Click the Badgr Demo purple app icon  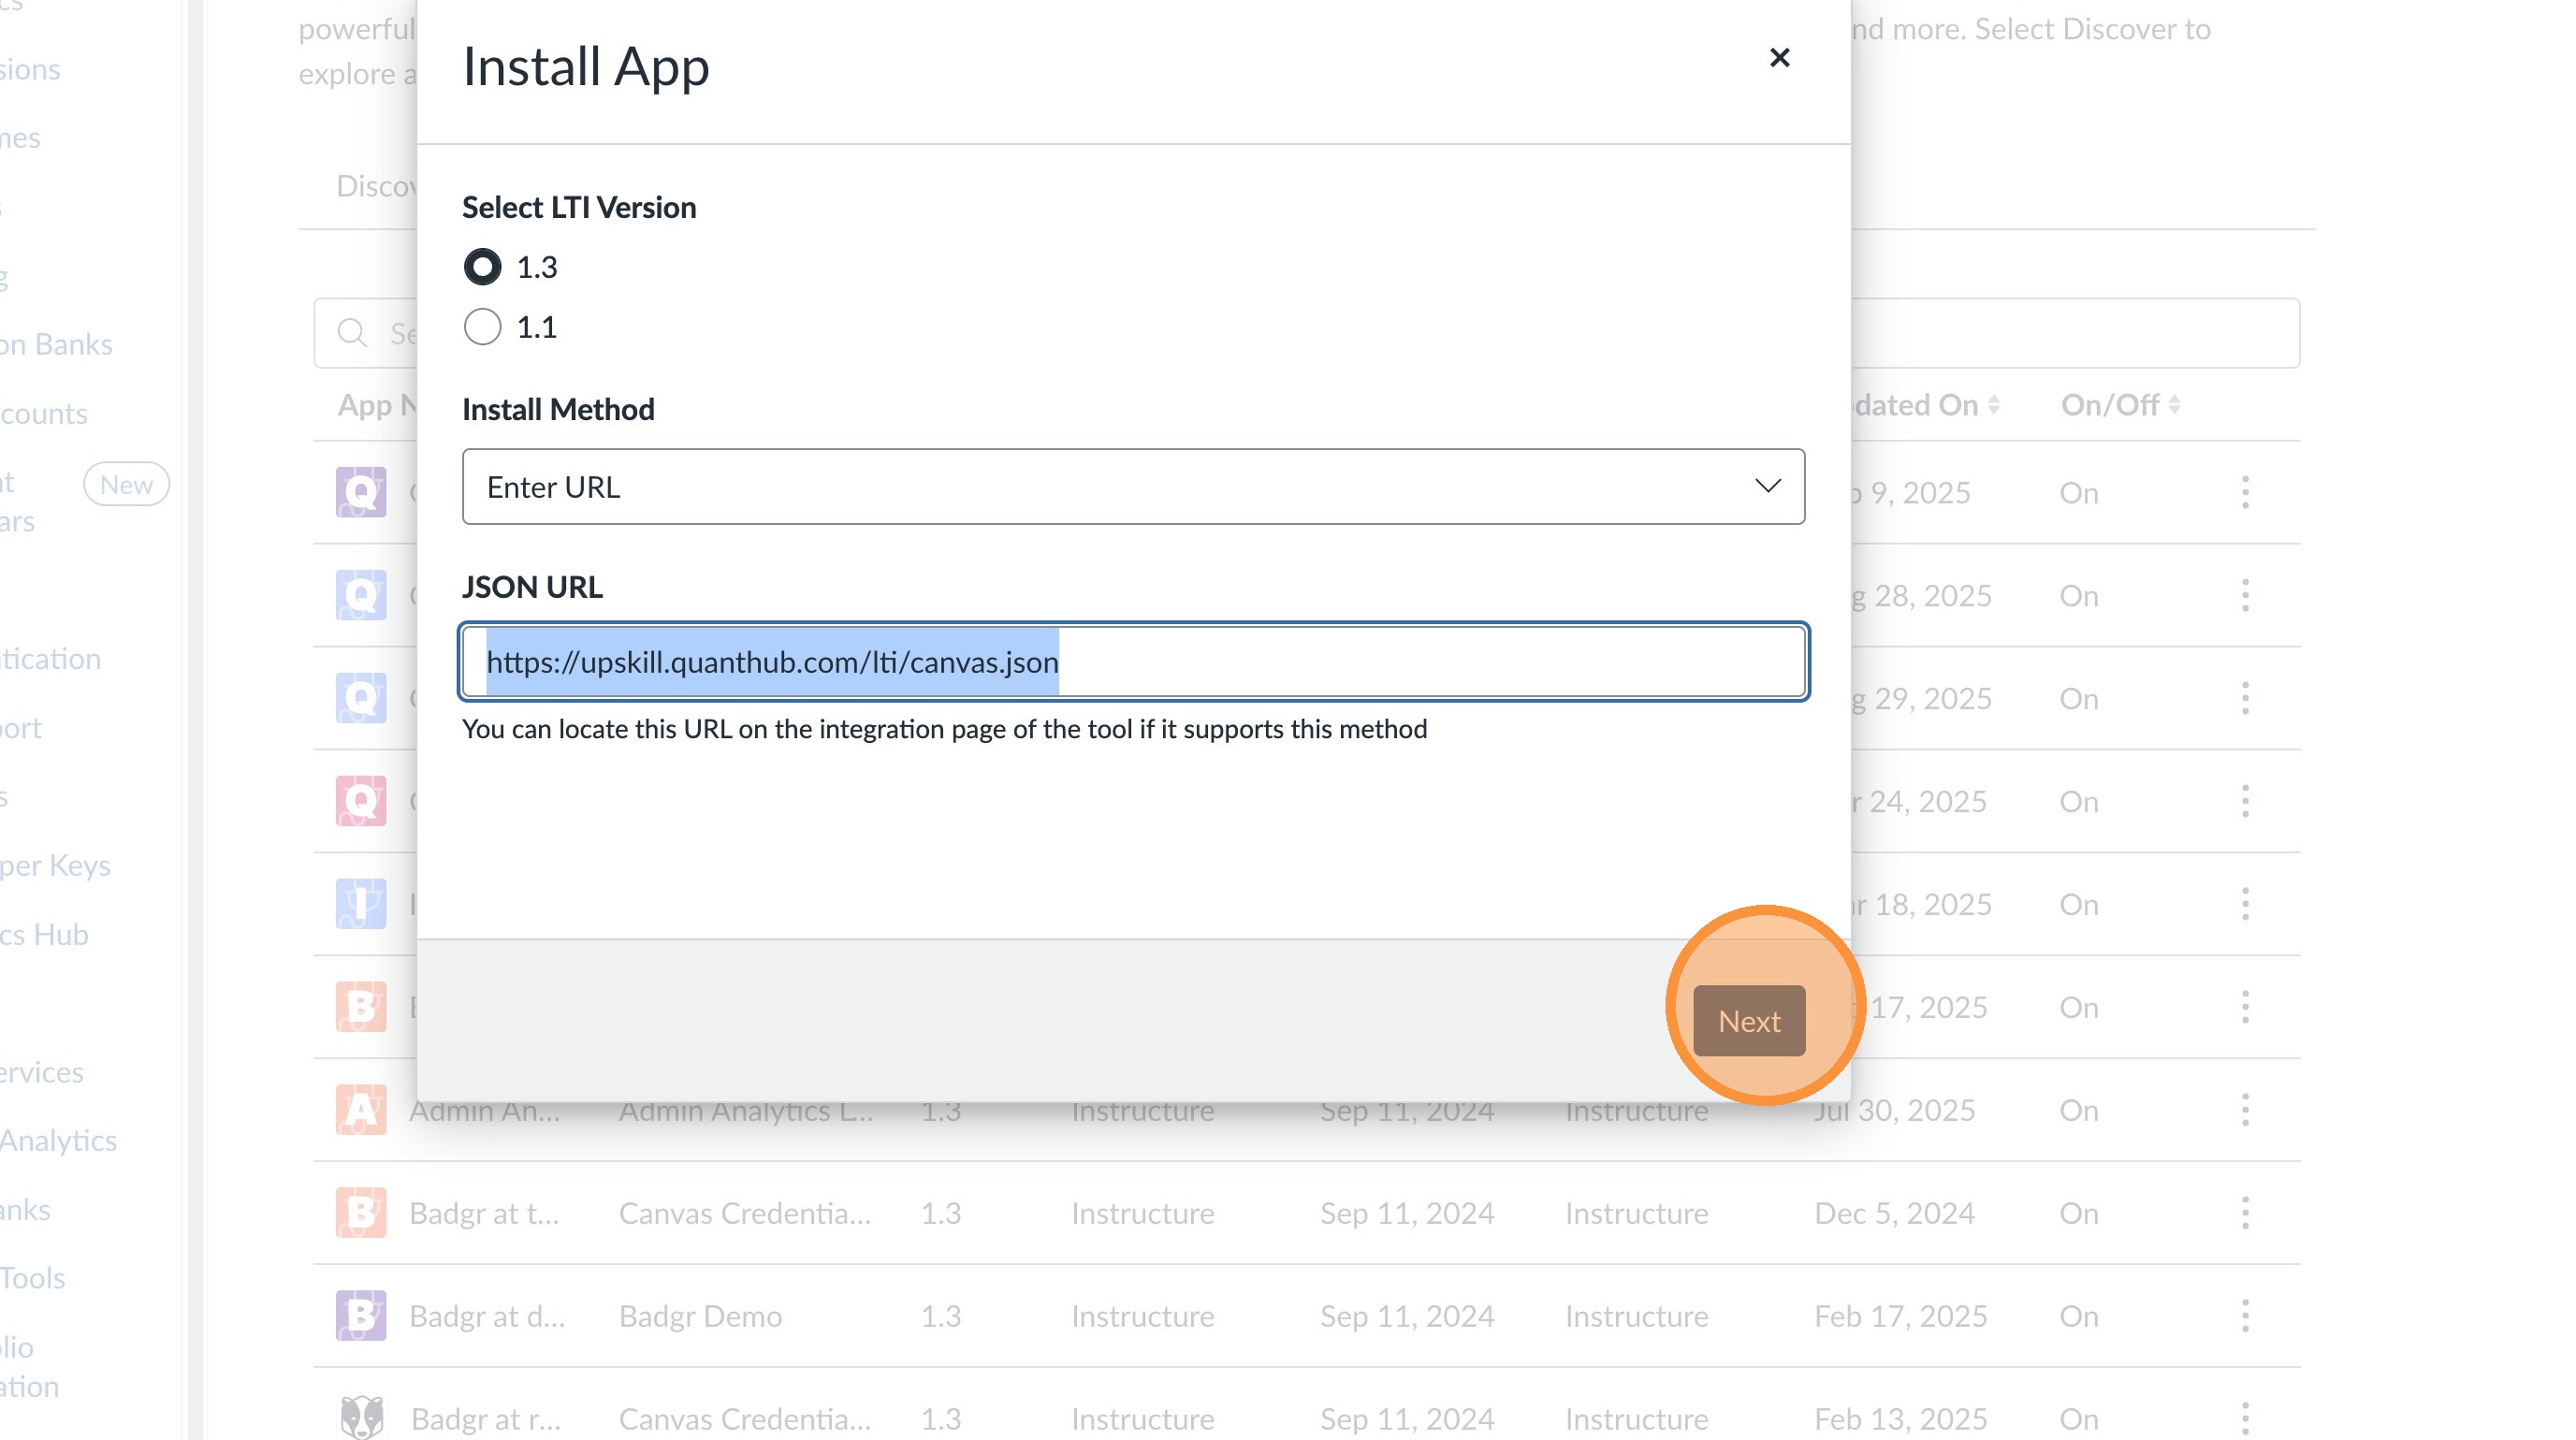click(x=361, y=1316)
